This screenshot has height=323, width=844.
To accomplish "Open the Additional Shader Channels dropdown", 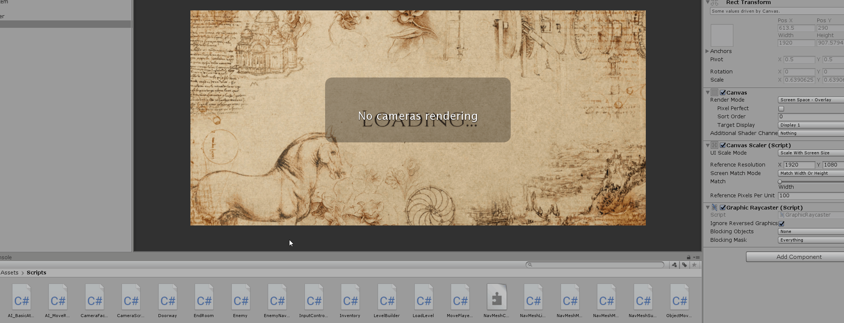I will [x=811, y=133].
